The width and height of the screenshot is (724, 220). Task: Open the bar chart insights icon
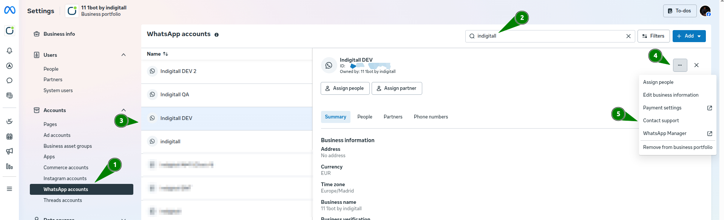9,166
